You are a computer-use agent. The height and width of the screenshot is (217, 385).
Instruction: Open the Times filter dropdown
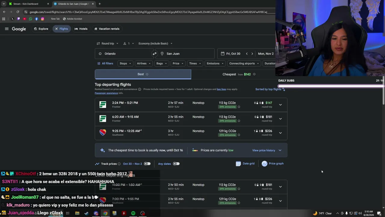195,64
